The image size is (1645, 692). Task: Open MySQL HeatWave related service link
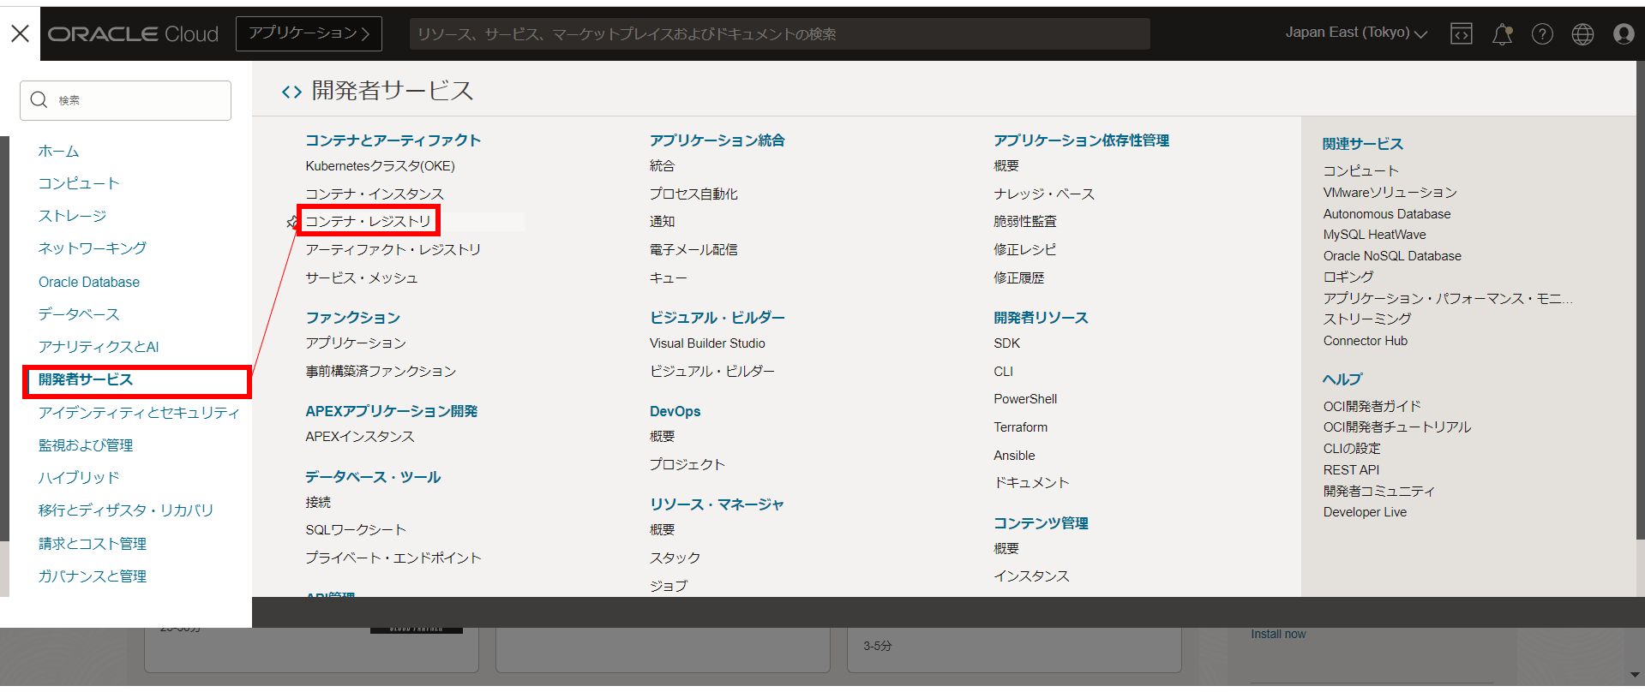[x=1375, y=235]
